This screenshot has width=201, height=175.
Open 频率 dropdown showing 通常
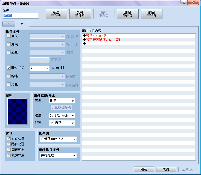point(62,123)
